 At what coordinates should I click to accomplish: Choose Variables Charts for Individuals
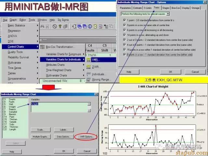click(x=62, y=59)
